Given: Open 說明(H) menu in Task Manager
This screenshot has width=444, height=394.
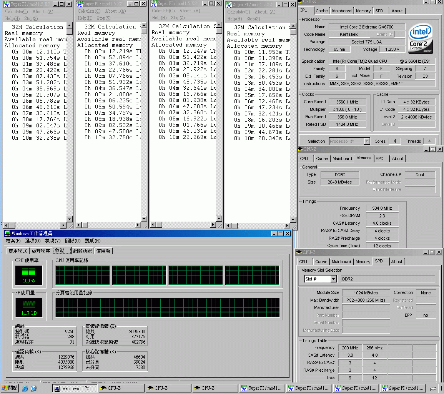Looking at the screenshot, I should coord(93,241).
